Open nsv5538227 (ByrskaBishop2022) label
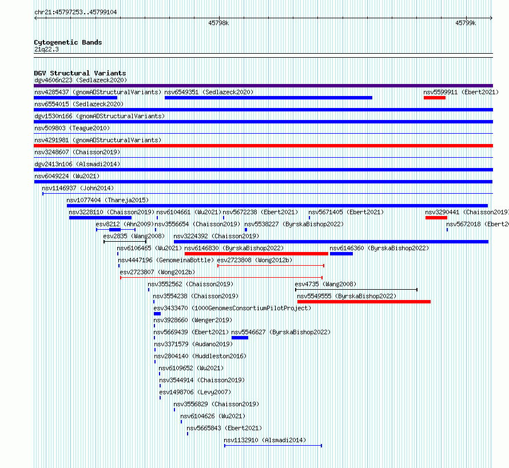 click(294, 224)
